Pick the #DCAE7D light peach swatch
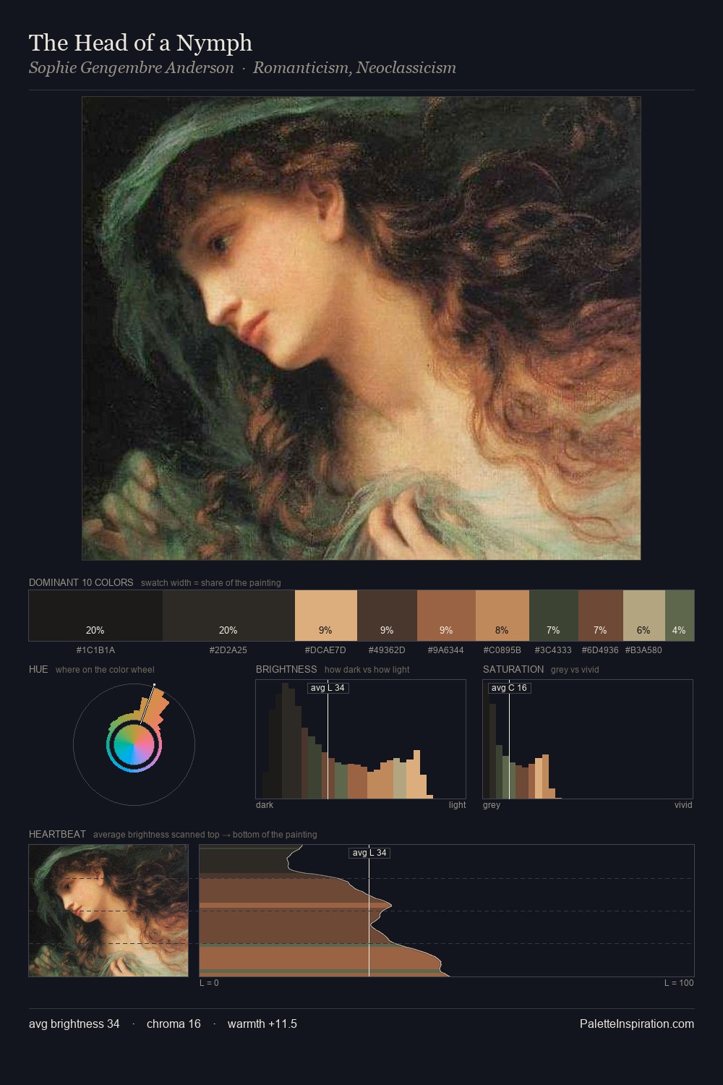The height and width of the screenshot is (1085, 723). click(326, 616)
